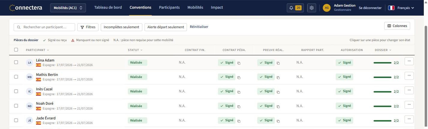Viewport: 428px width, 129px height.
Task: Click the Réinitialiser link
Action: click(199, 27)
